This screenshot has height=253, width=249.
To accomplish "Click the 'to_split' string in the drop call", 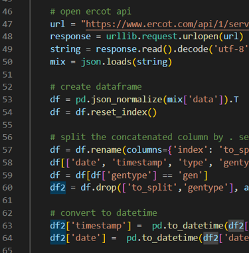I will 152,188.
